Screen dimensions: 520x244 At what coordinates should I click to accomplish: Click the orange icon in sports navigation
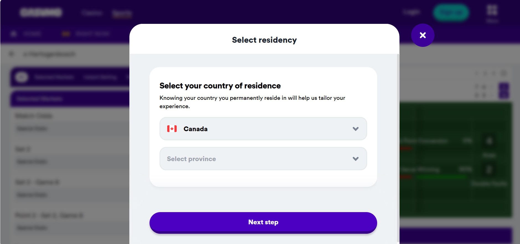tap(66, 34)
